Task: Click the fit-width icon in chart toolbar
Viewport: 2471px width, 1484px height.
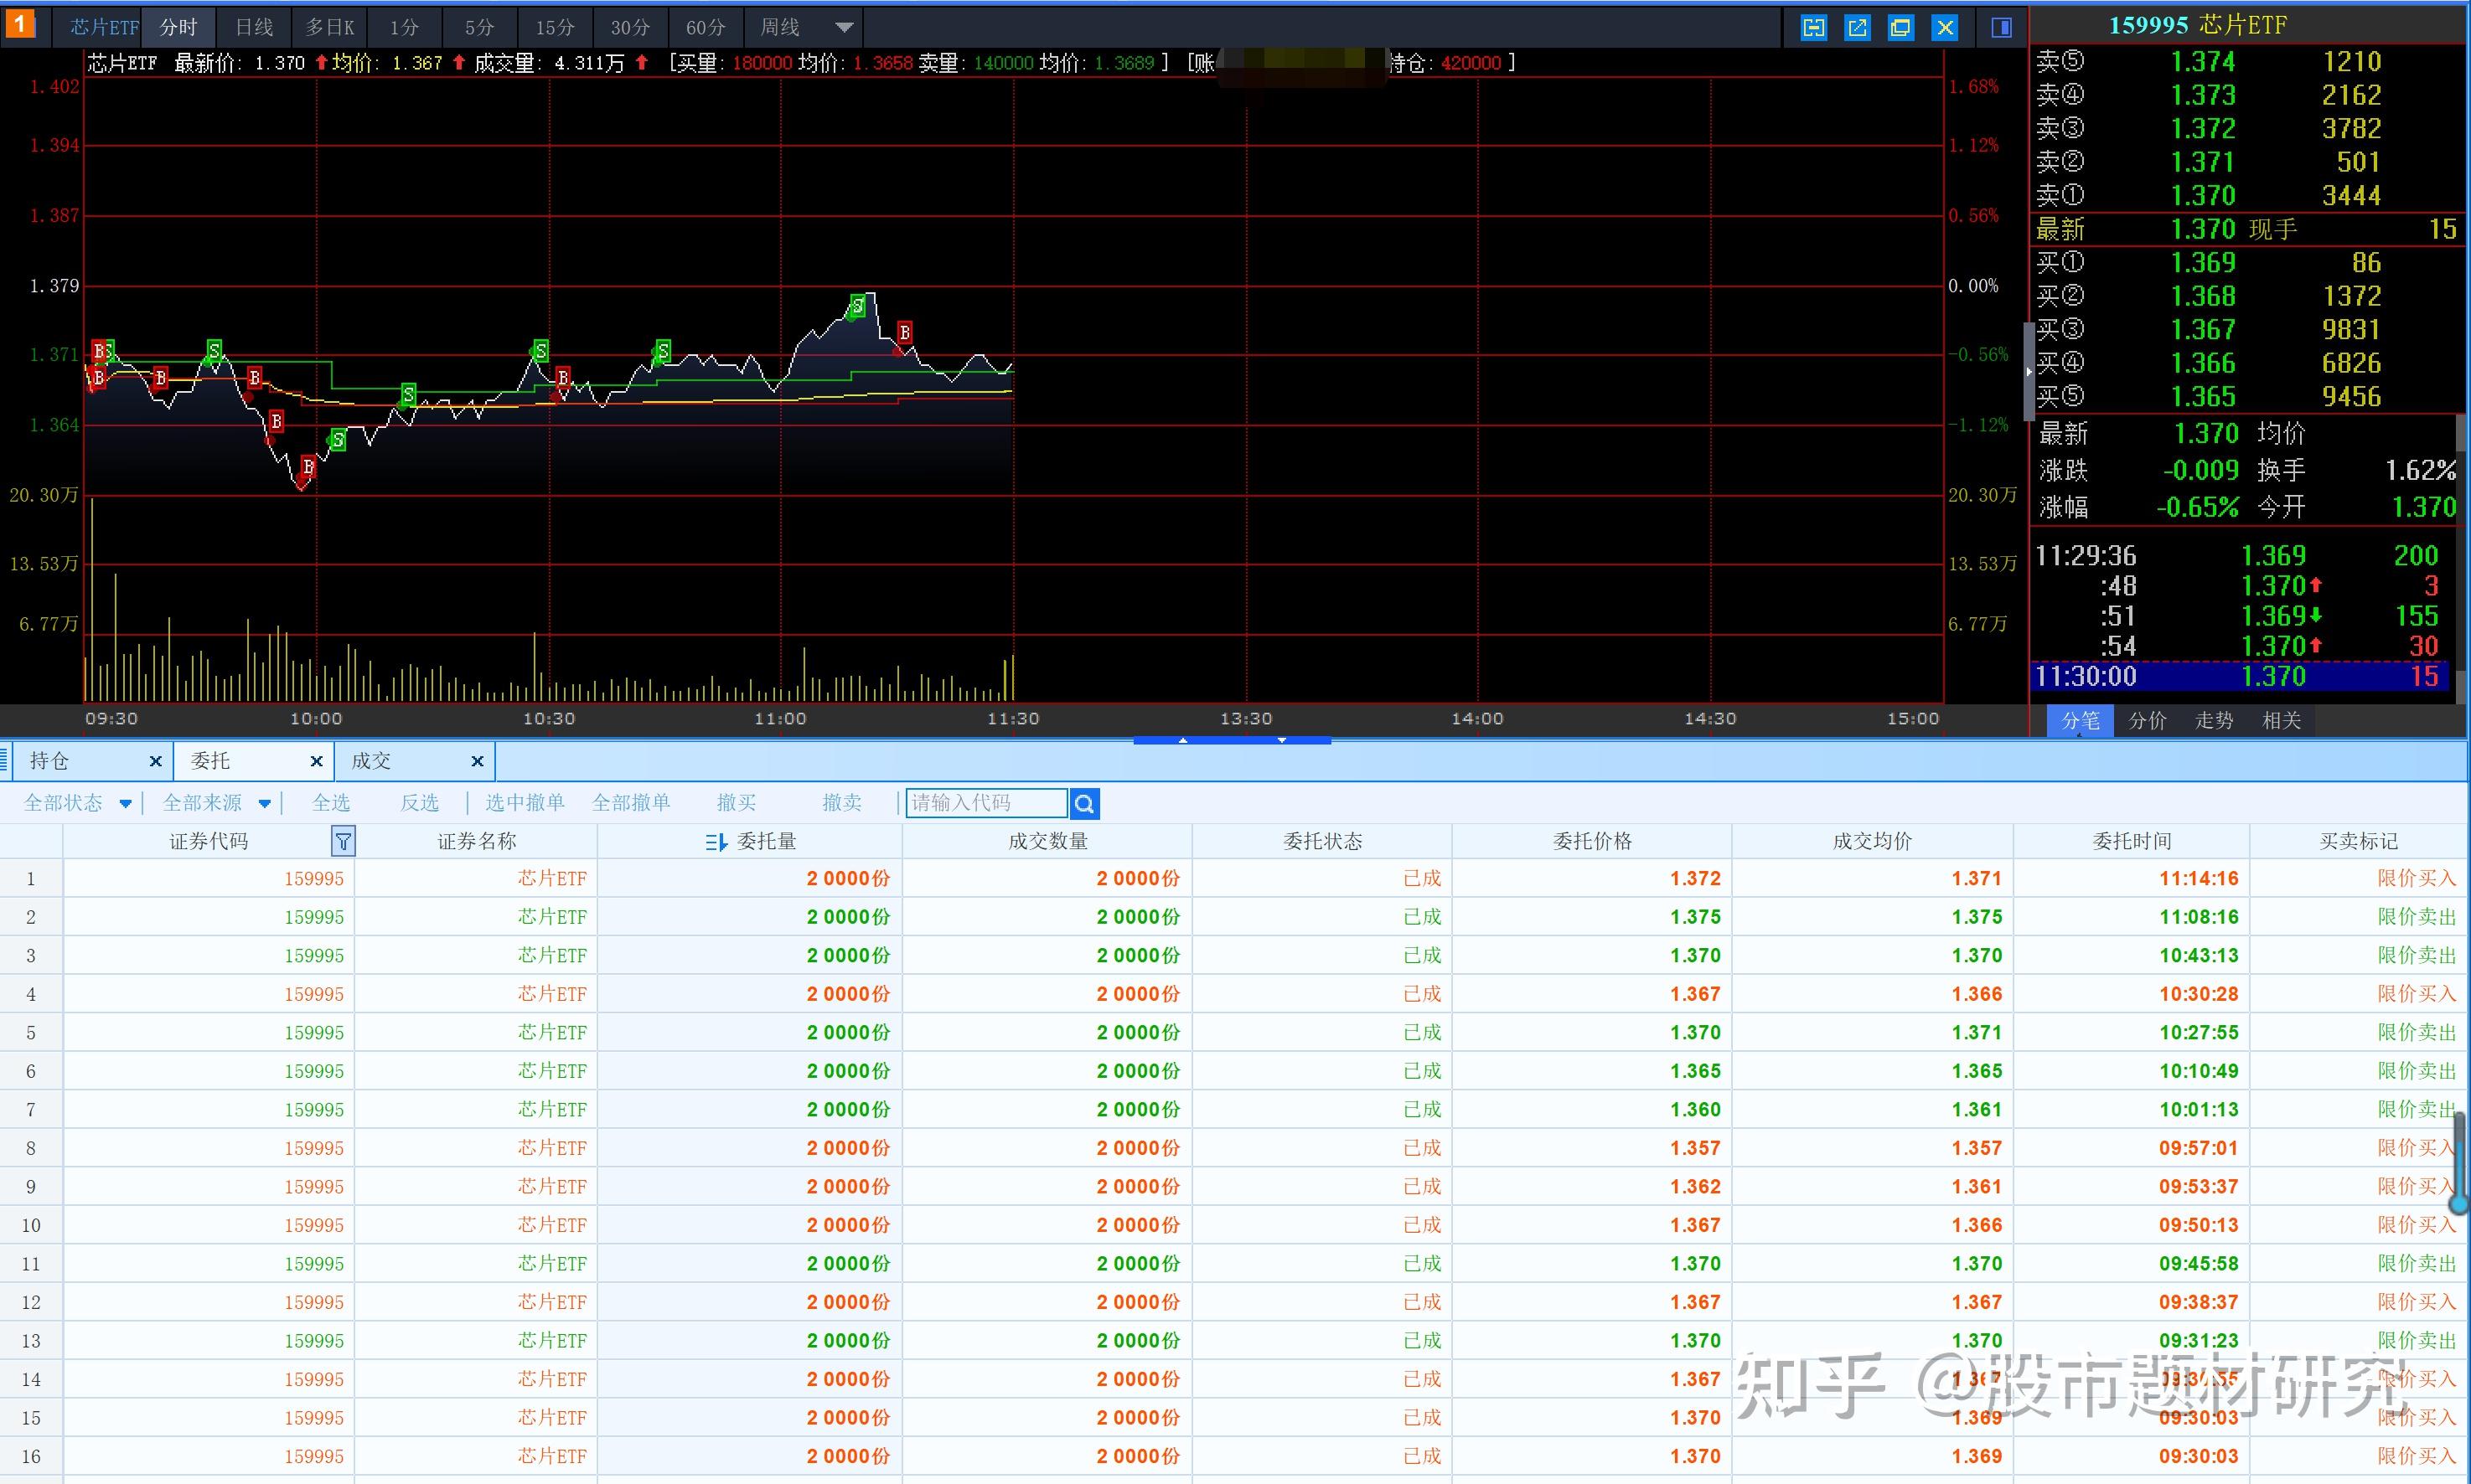Action: click(1814, 27)
